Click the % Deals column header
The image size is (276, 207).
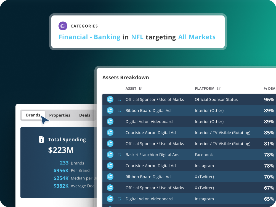pos(270,89)
